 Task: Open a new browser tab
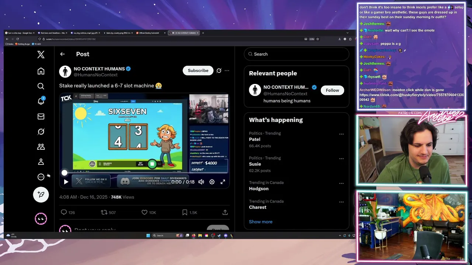pyautogui.click(x=203, y=33)
